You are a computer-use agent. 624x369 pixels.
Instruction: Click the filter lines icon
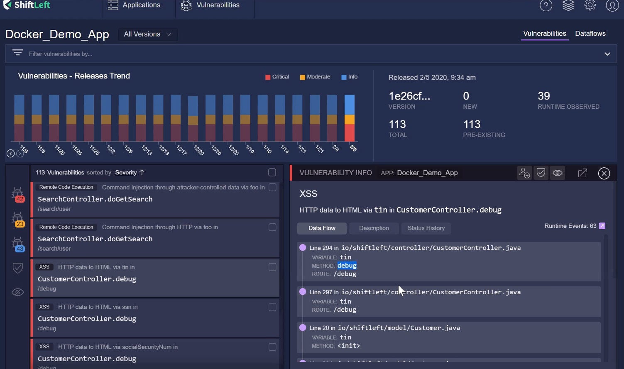click(x=17, y=53)
